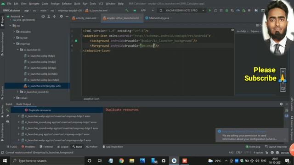Switch to MainActivity.java tab
Image resolution: width=294 pixels, height=165 pixels.
coord(158,18)
